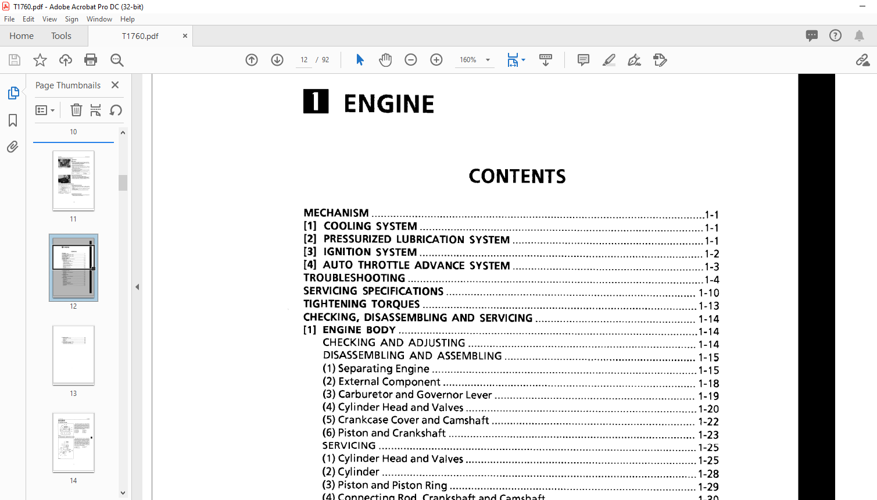Save the file with the floppy disk icon
Viewport: 877px width, 500px height.
tap(15, 60)
